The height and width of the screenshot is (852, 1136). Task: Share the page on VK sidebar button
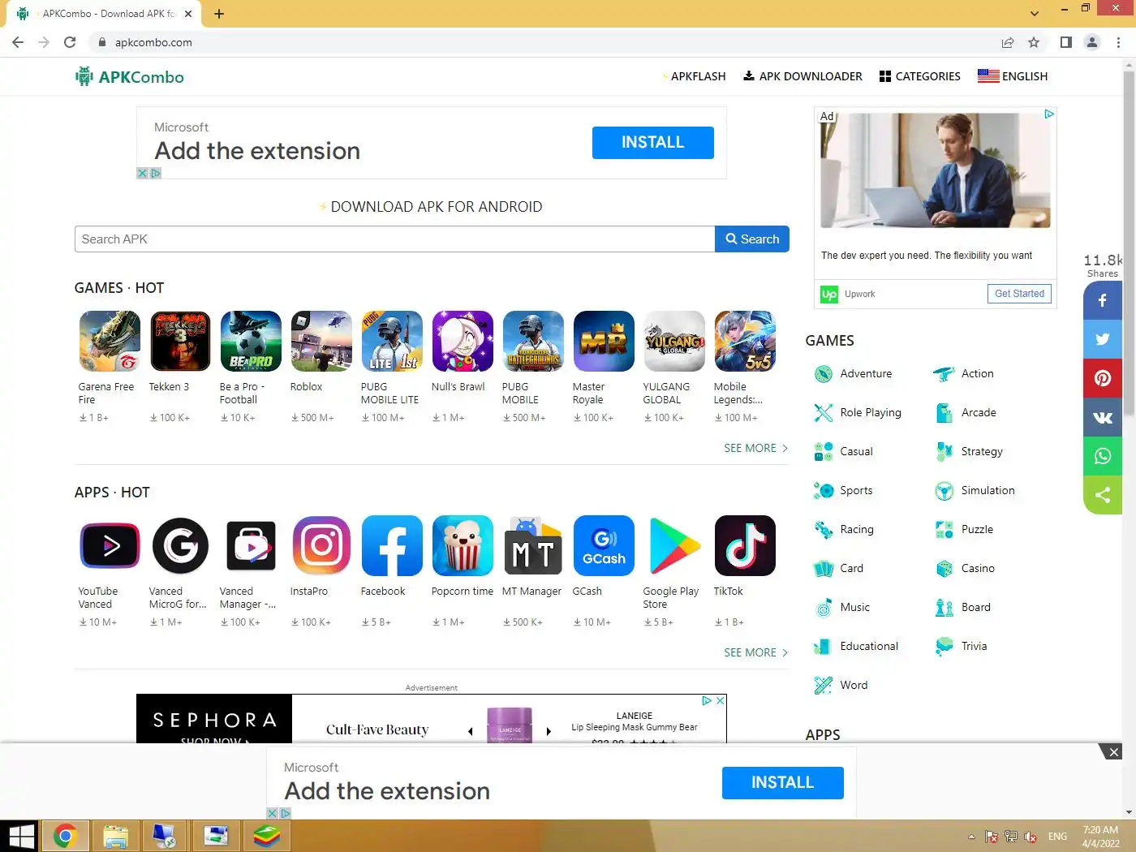click(x=1103, y=417)
